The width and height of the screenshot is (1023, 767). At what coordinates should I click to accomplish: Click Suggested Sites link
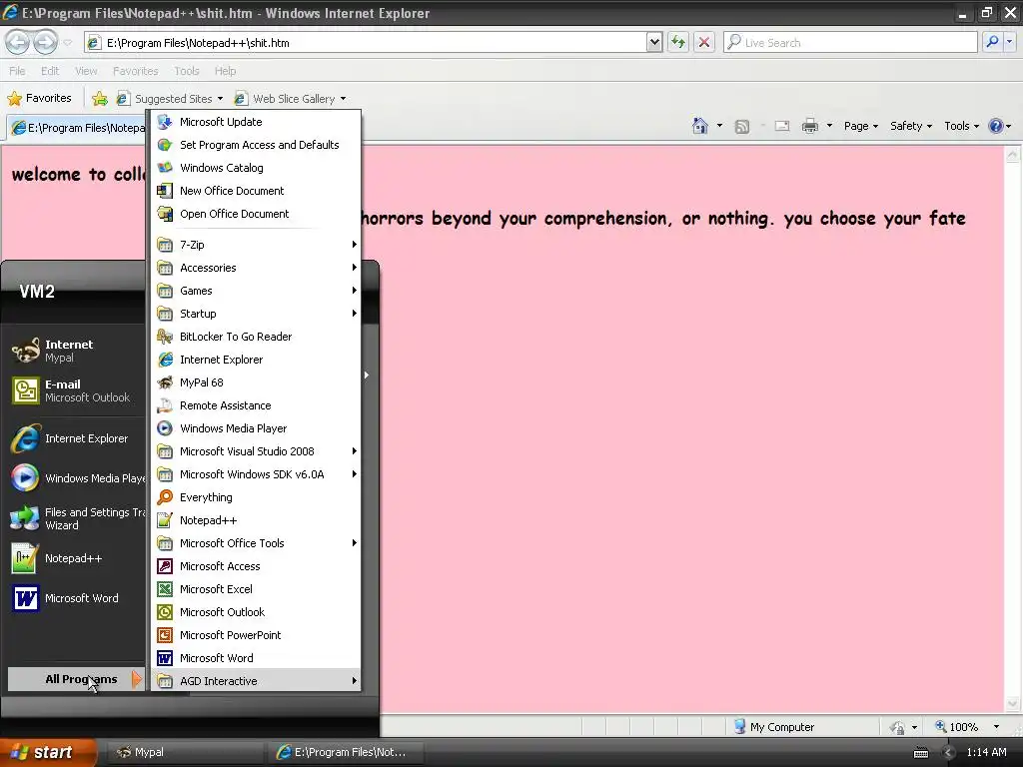(x=170, y=99)
